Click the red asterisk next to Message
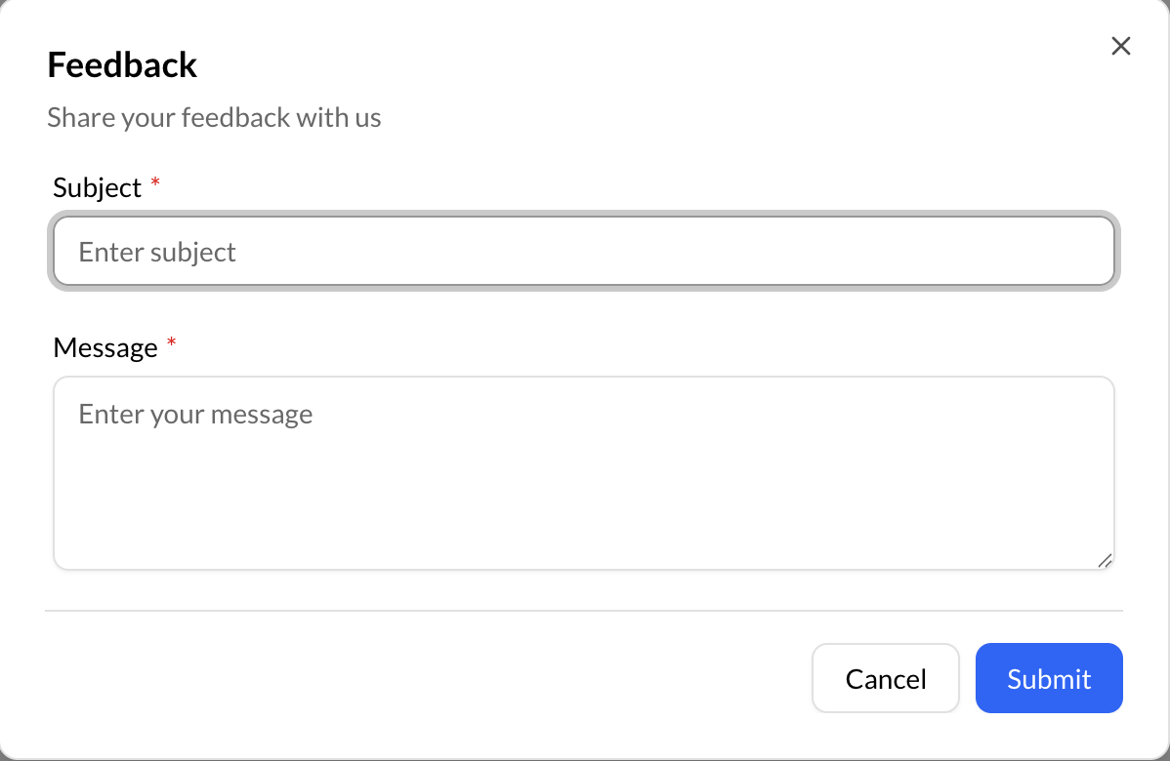 [x=172, y=342]
